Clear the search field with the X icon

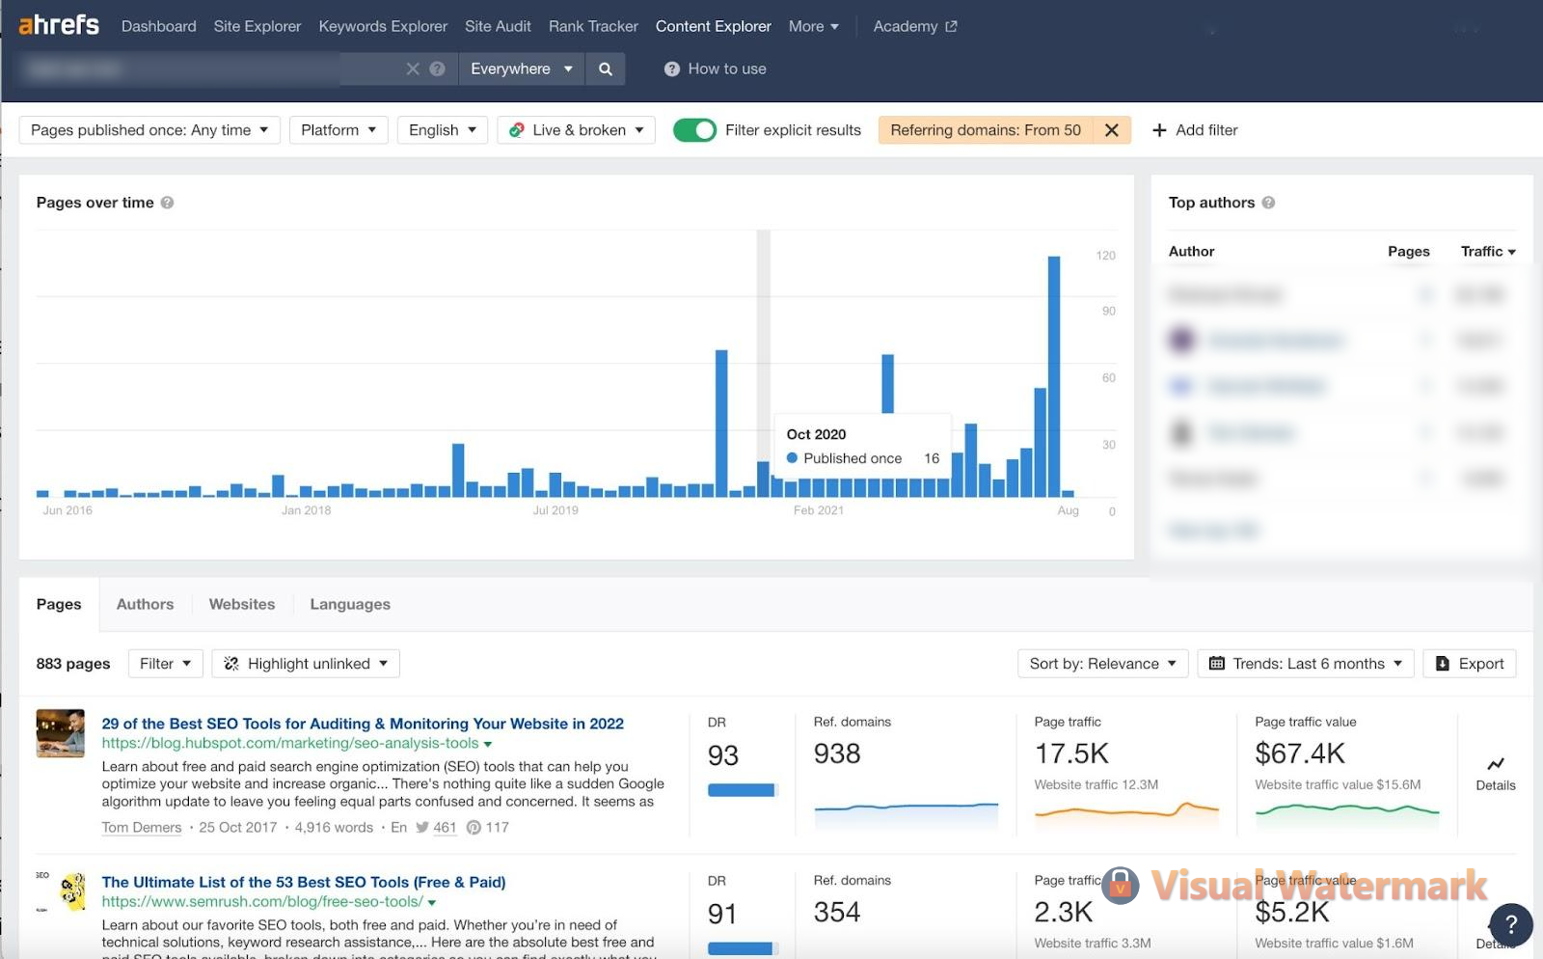[413, 68]
